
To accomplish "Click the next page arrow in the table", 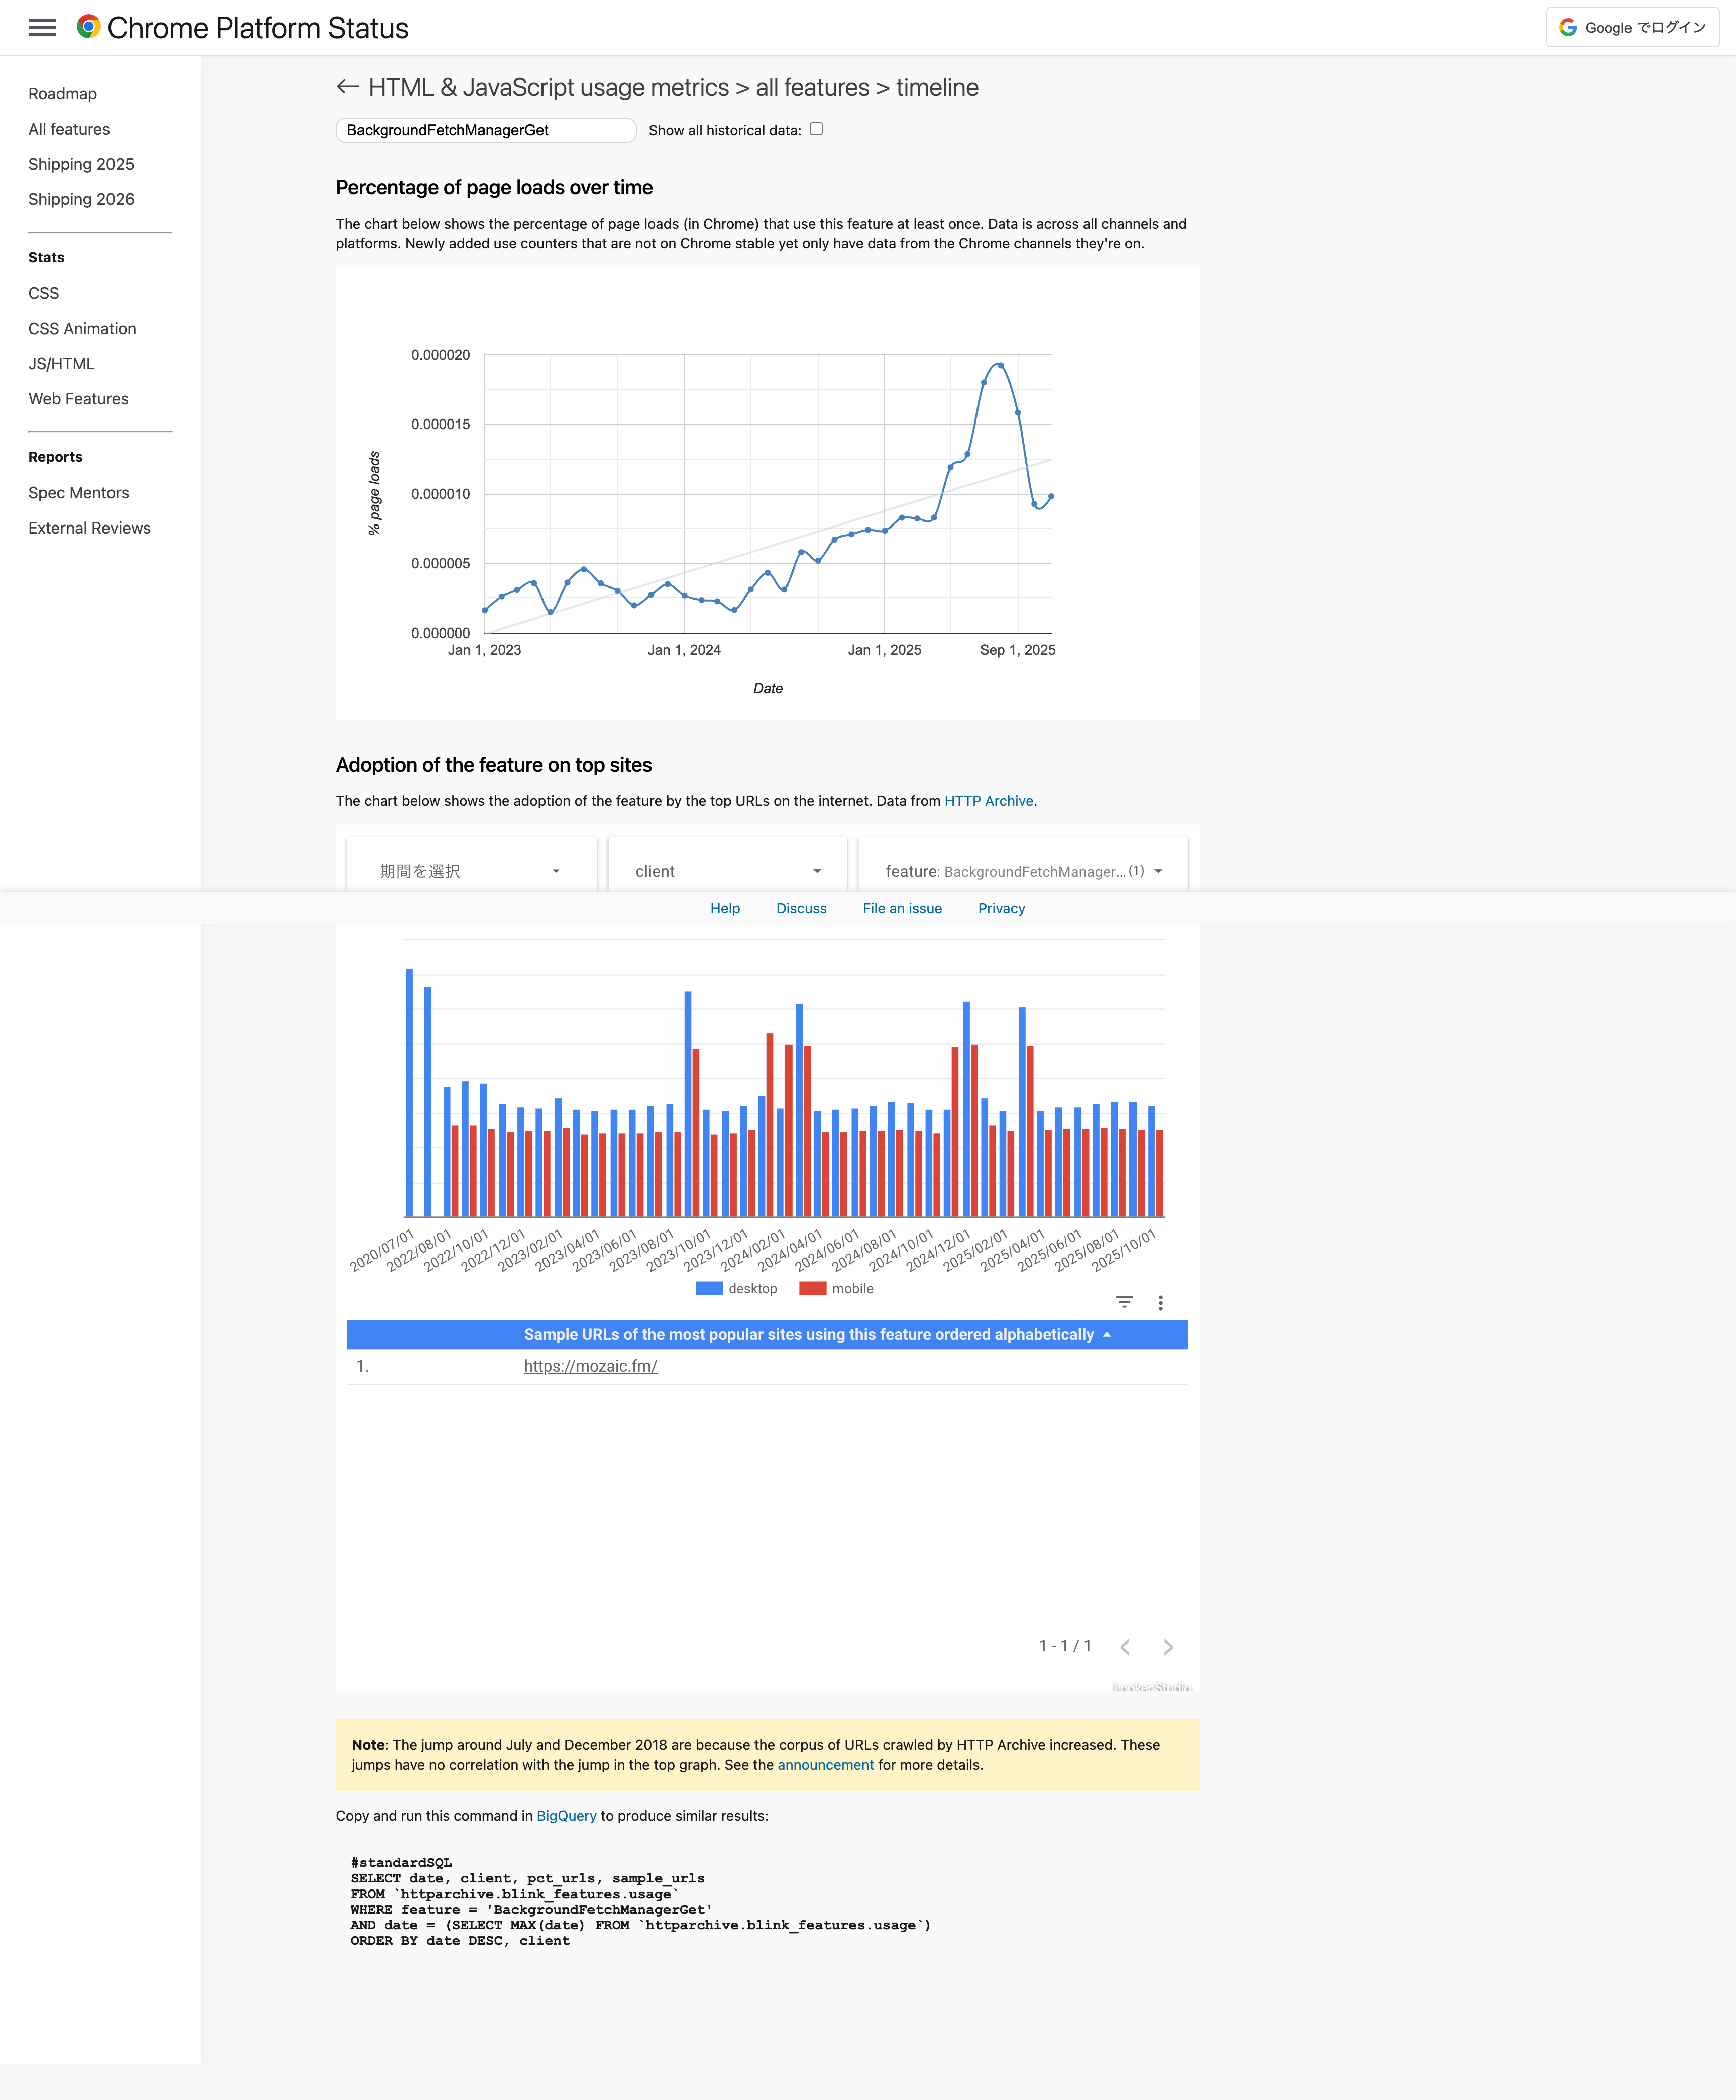I will pyautogui.click(x=1168, y=1646).
